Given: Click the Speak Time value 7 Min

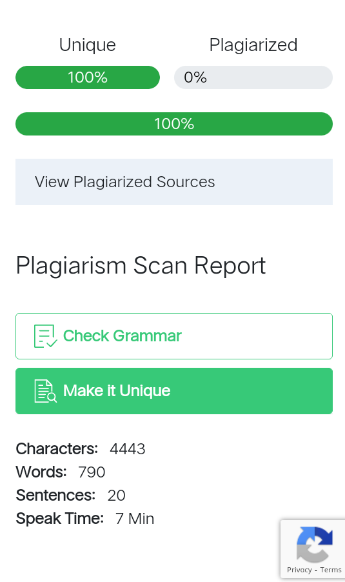Looking at the screenshot, I should coord(135,519).
